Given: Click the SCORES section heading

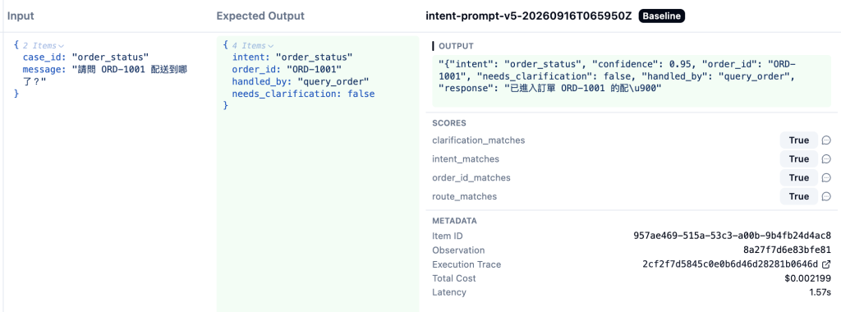Looking at the screenshot, I should tap(449, 123).
